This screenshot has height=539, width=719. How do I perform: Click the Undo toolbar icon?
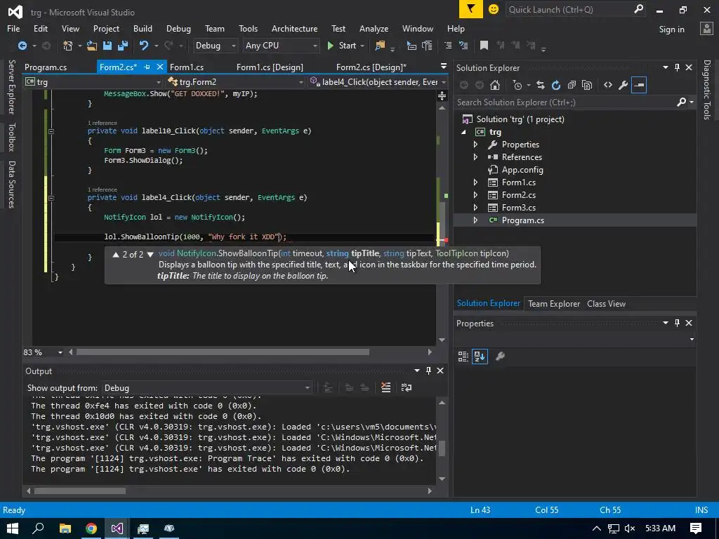[x=144, y=46]
